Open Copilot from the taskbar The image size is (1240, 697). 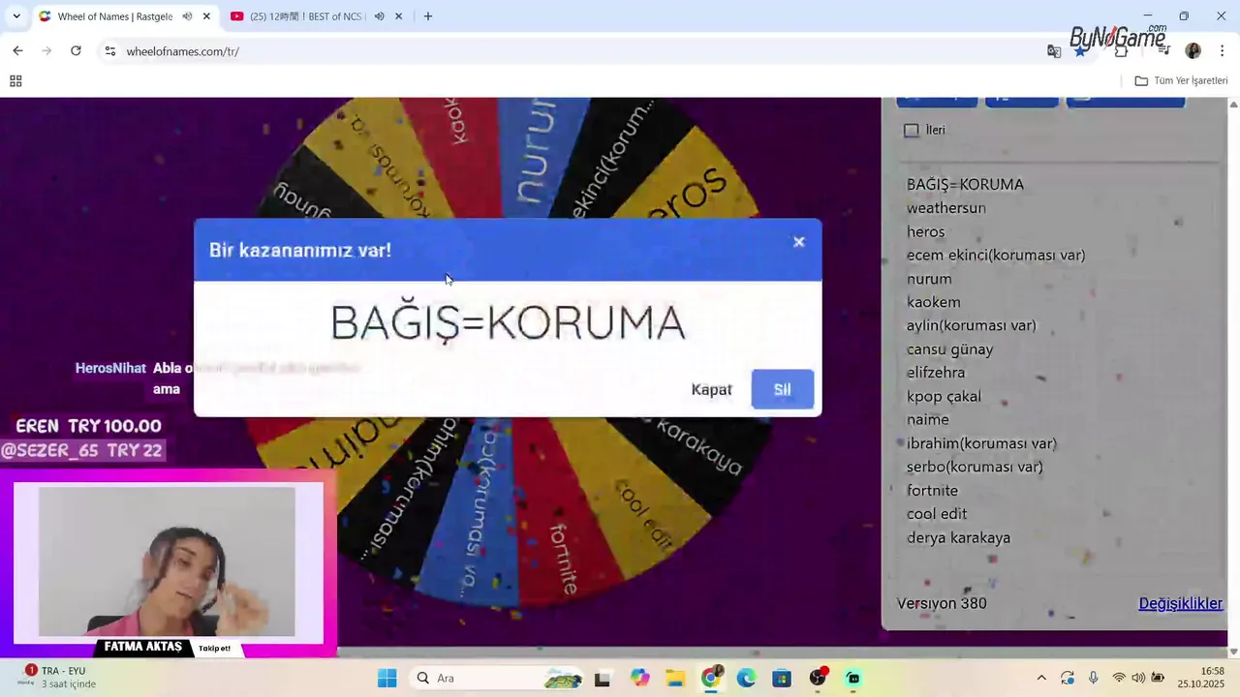coord(639,678)
